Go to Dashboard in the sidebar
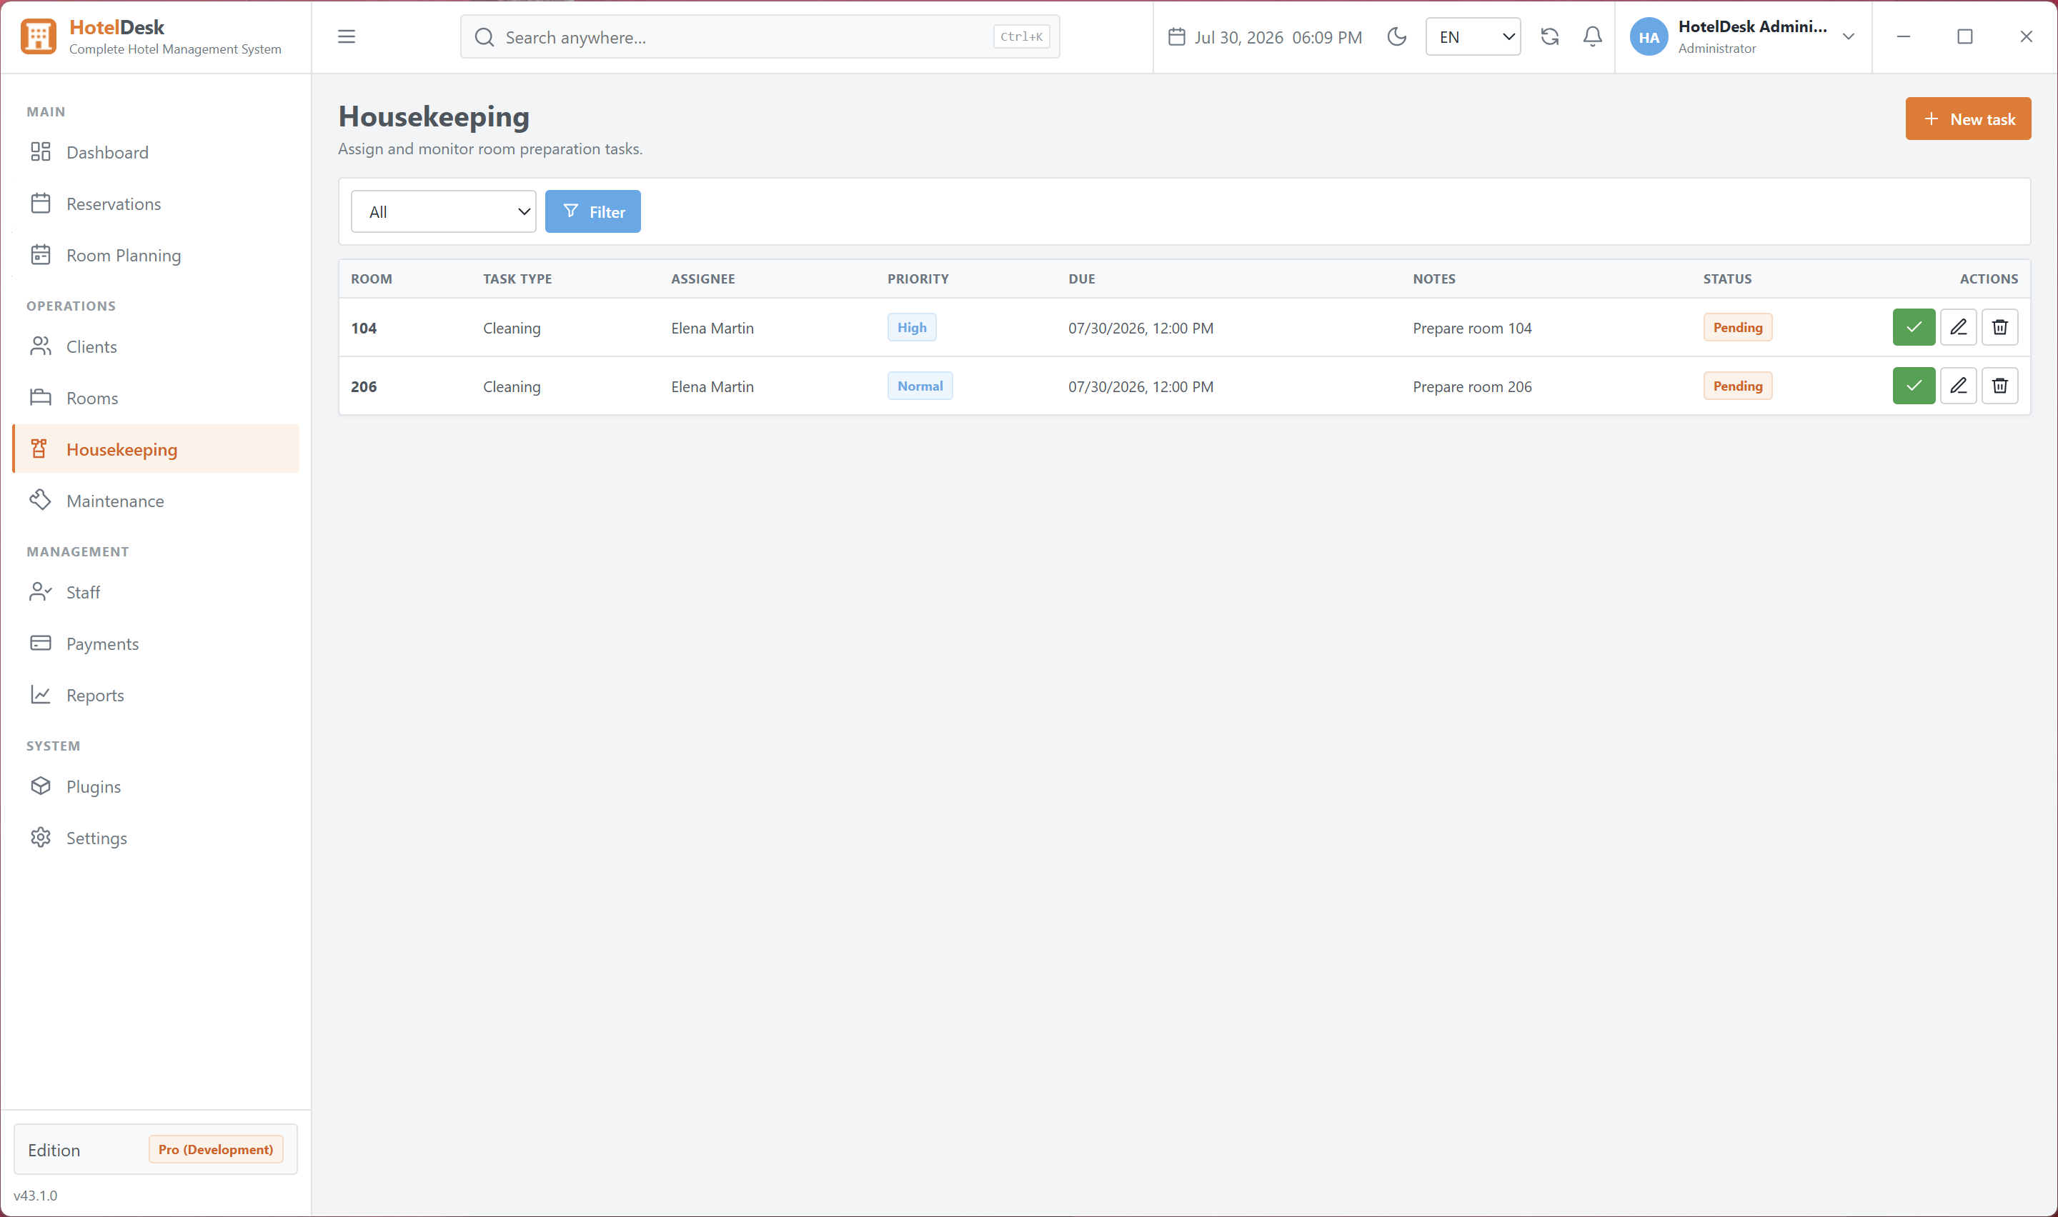Viewport: 2058px width, 1217px height. (156, 153)
